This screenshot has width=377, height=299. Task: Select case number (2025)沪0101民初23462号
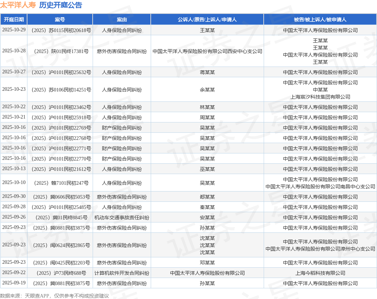(61, 107)
